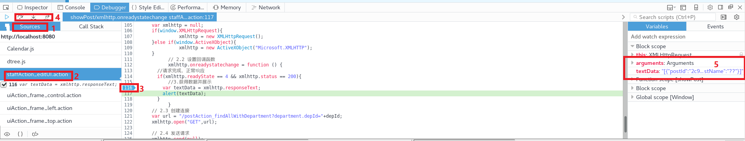Click gutter line number 122

pos(128,122)
